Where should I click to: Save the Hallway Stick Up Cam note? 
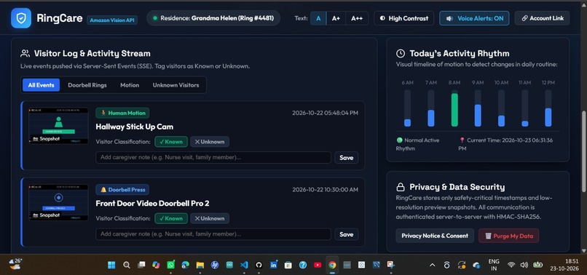(x=346, y=158)
